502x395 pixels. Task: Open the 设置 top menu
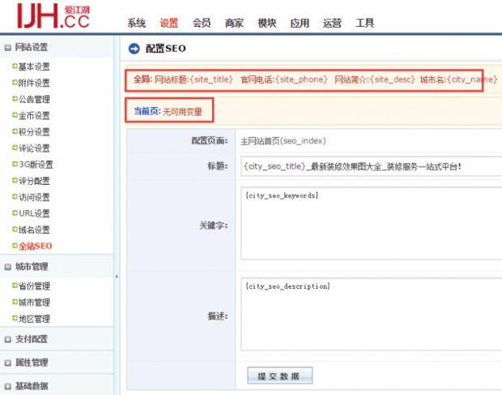(169, 23)
